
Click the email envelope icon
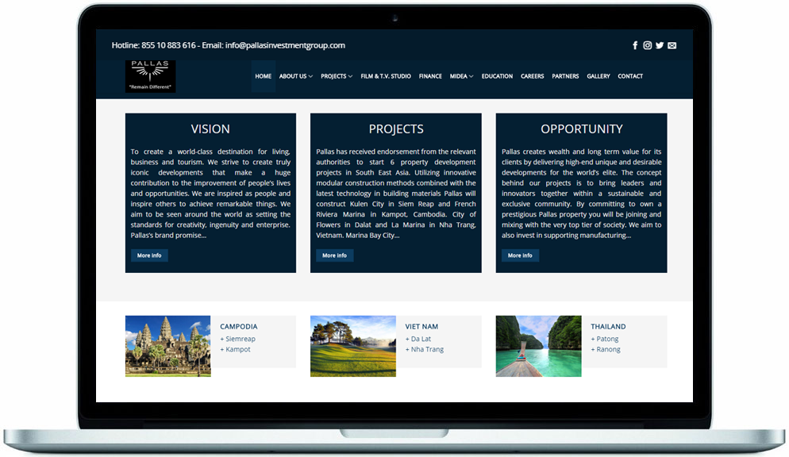(x=672, y=45)
